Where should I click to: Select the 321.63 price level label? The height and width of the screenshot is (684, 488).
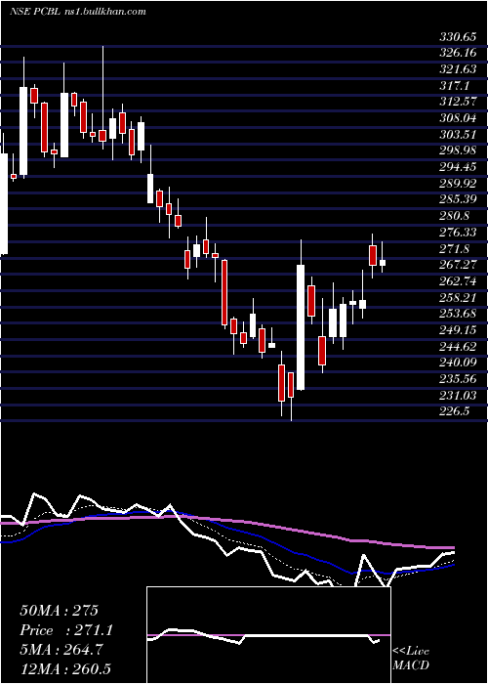click(x=458, y=69)
